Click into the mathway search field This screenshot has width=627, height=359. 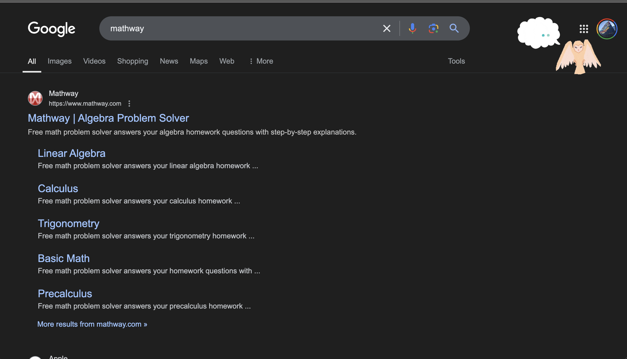tap(237, 28)
